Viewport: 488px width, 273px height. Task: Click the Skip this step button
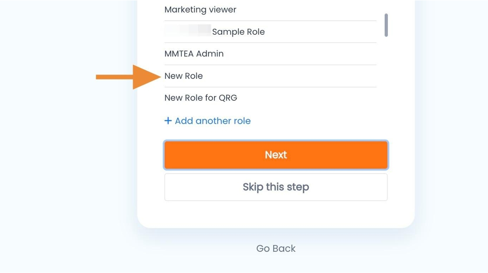tap(276, 187)
